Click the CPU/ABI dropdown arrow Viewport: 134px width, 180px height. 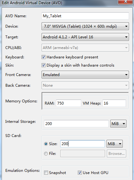pyautogui.click(x=126, y=48)
